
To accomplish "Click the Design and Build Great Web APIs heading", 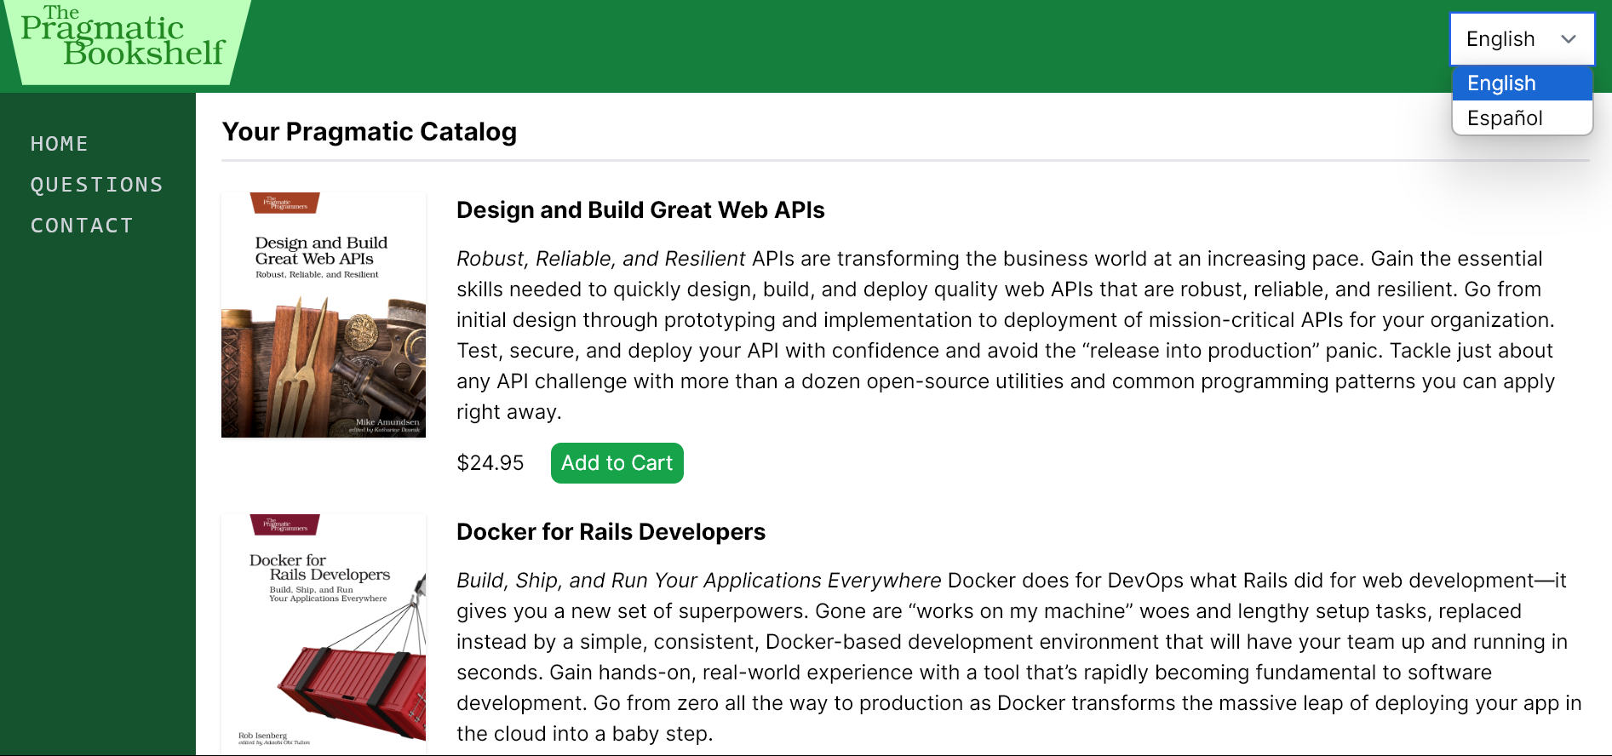I will 640,210.
